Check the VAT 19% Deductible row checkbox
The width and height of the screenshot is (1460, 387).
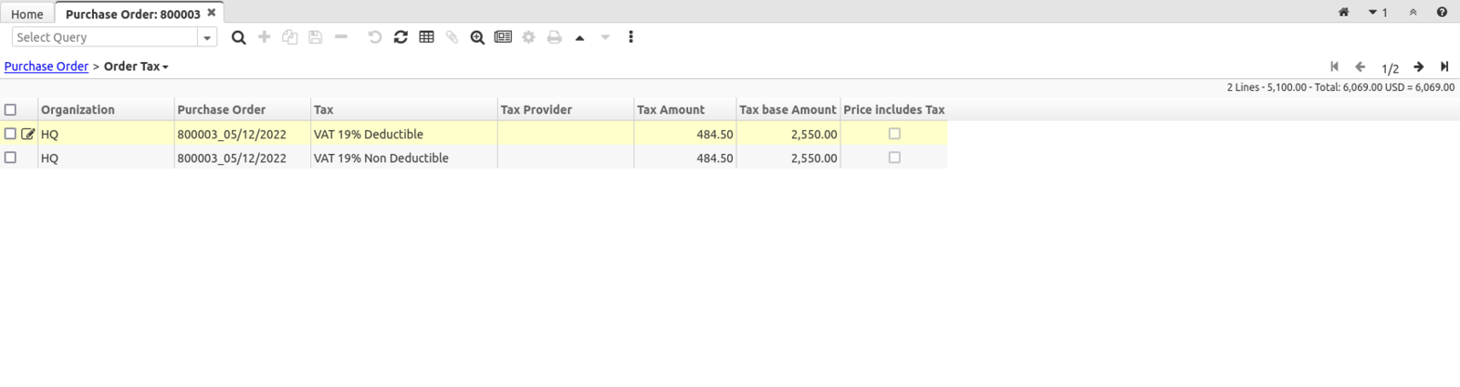point(11,134)
